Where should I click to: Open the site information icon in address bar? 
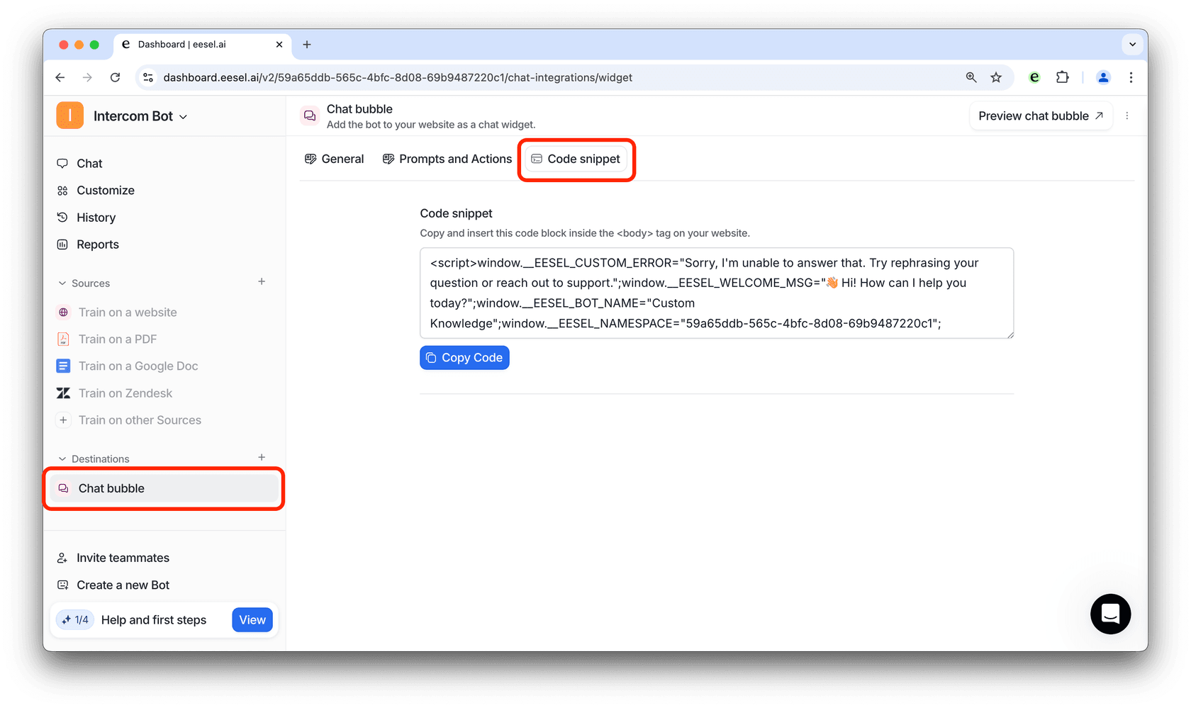coord(148,77)
